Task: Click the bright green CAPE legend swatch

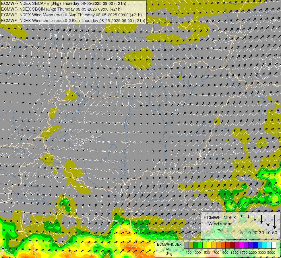Action: (x=200, y=245)
